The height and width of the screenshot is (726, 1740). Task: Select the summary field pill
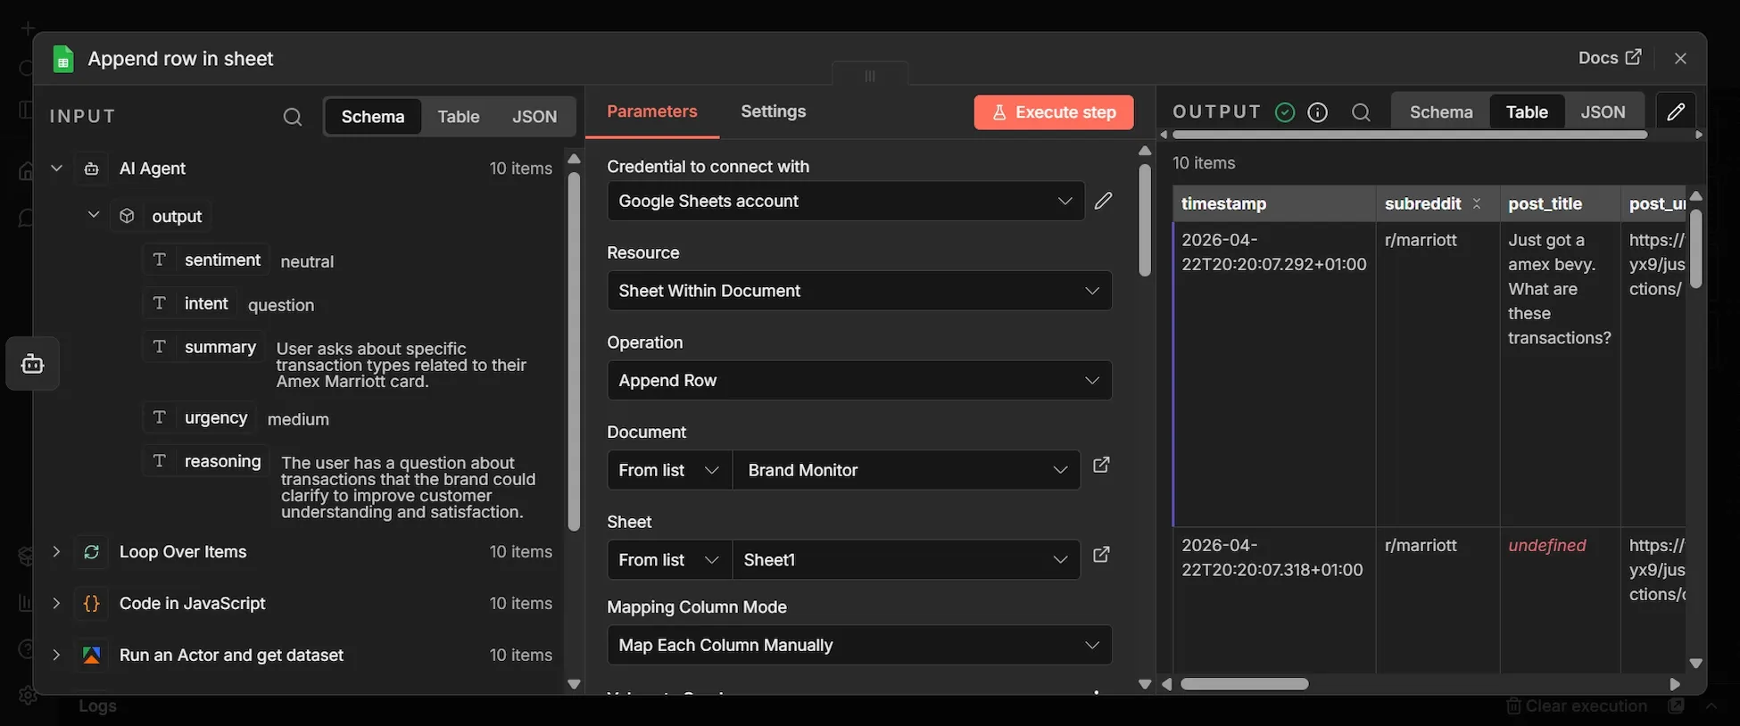click(x=203, y=347)
